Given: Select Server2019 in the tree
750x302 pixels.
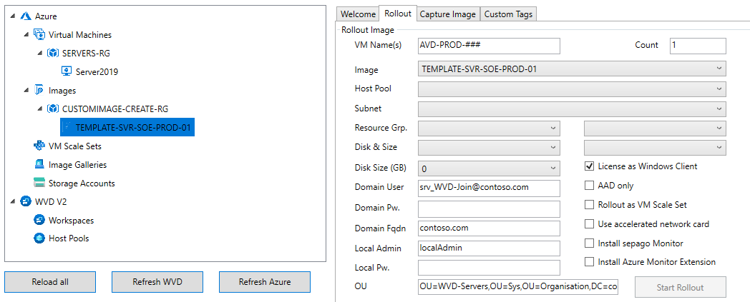Looking at the screenshot, I should (x=97, y=72).
